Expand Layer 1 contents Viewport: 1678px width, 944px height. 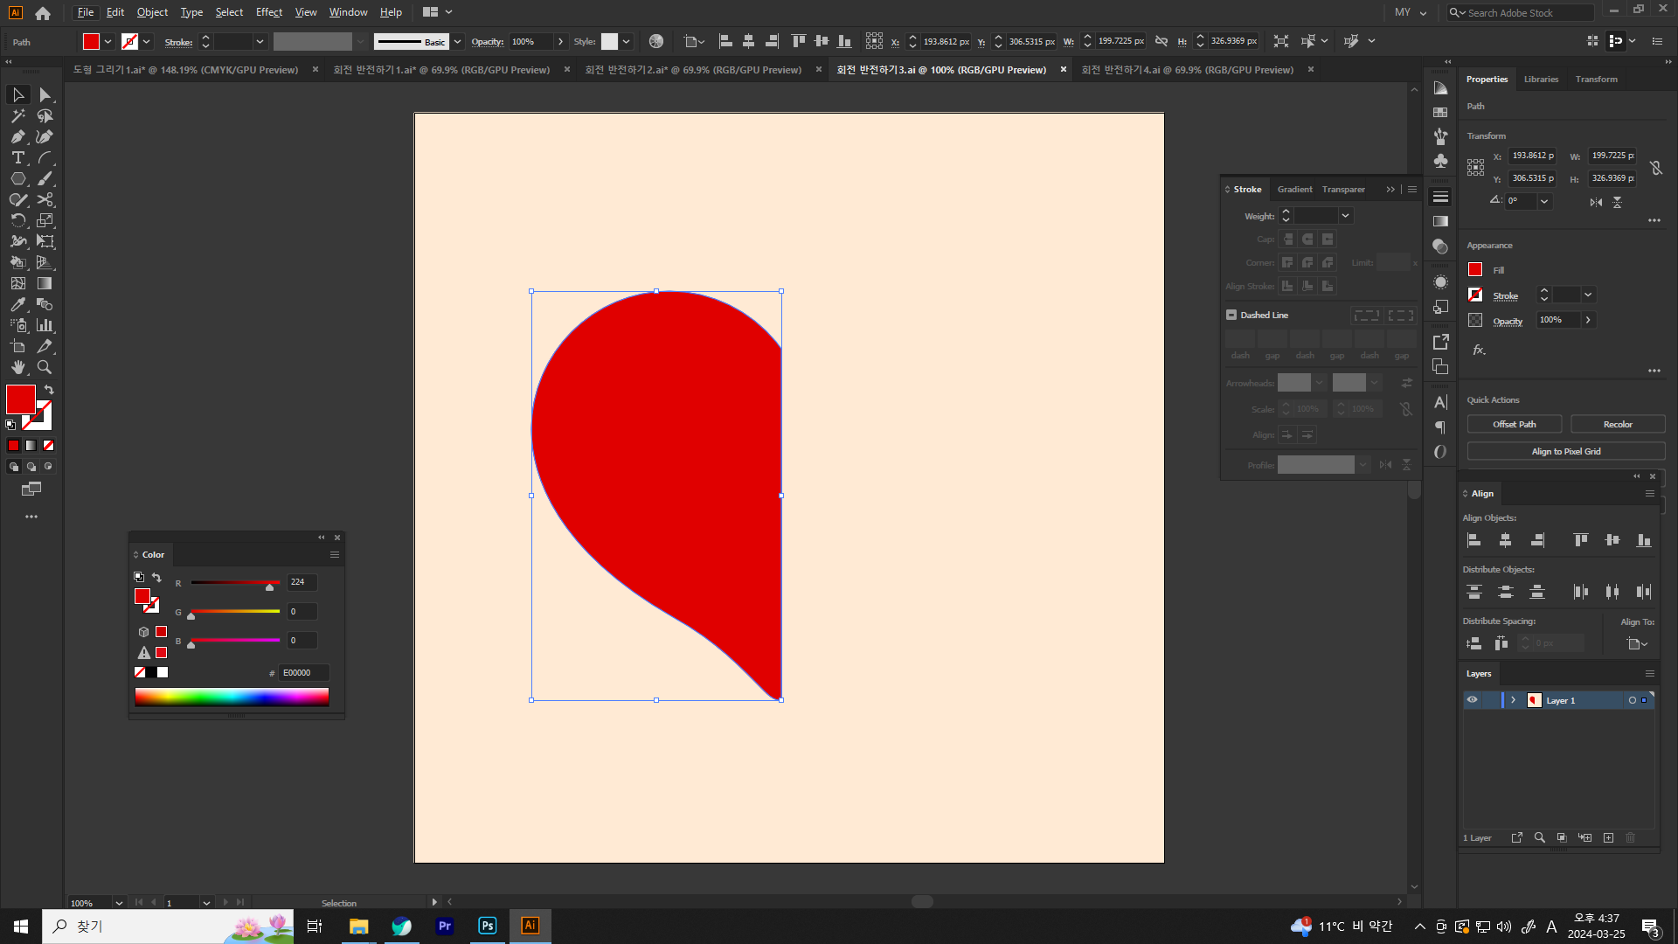1513,700
